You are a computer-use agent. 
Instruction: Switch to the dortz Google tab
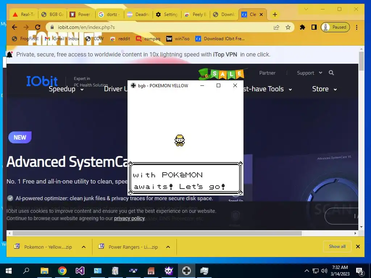pyautogui.click(x=110, y=14)
